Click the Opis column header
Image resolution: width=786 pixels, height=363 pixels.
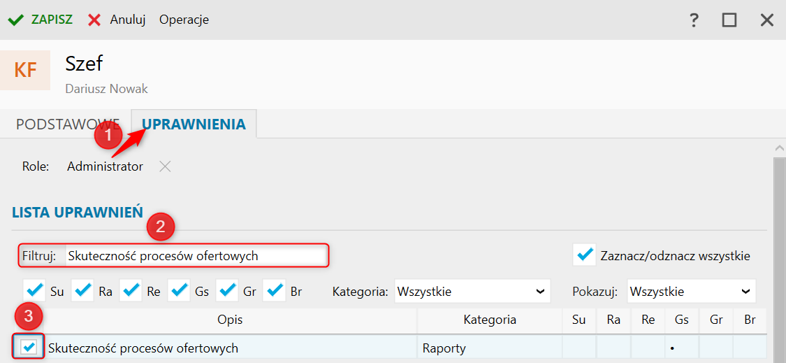230,320
